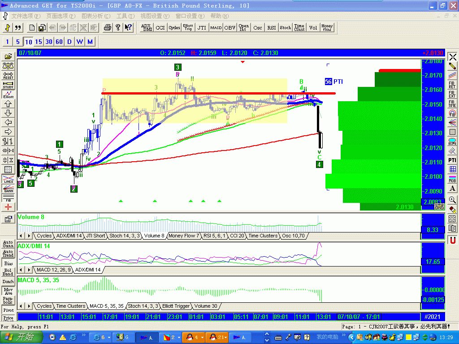Toggle Auto Trend in left sidebar

click(x=8, y=254)
